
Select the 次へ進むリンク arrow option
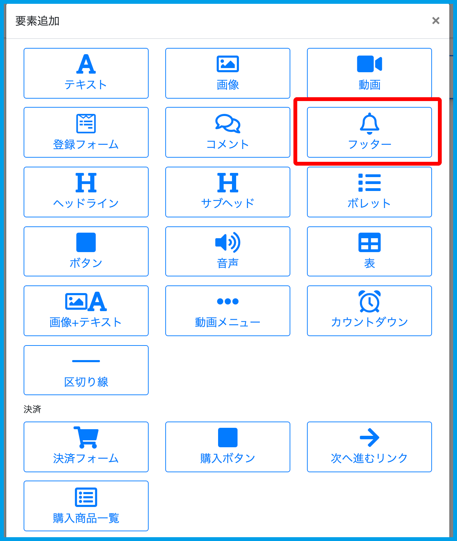click(369, 438)
